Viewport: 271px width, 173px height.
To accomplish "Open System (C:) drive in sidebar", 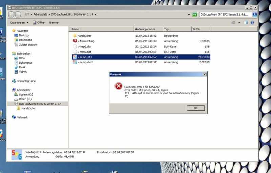I will [x=25, y=95].
